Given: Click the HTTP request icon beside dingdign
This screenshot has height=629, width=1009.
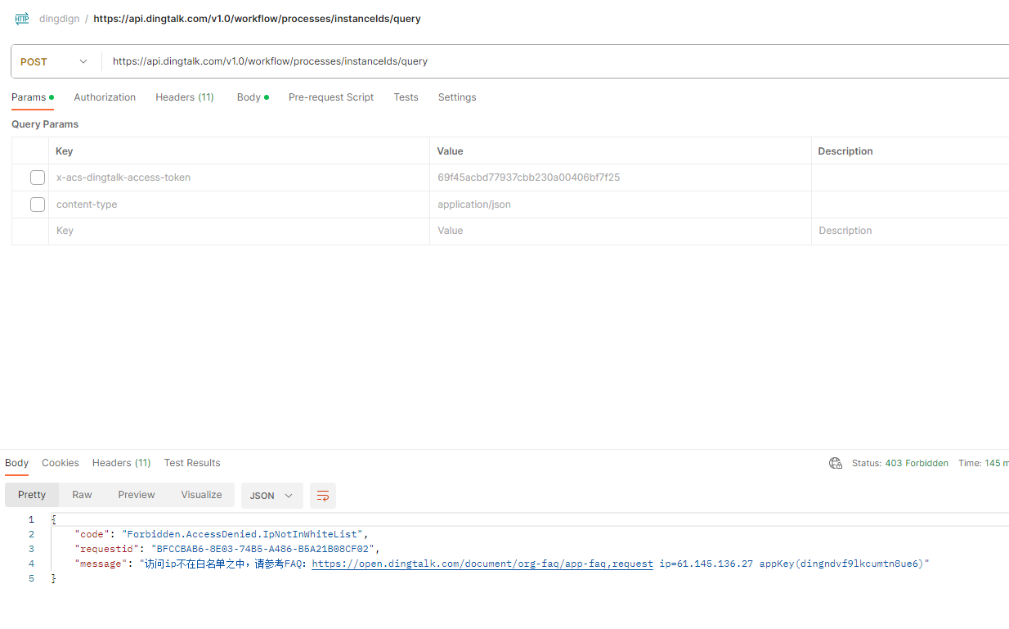Looking at the screenshot, I should pyautogui.click(x=22, y=18).
